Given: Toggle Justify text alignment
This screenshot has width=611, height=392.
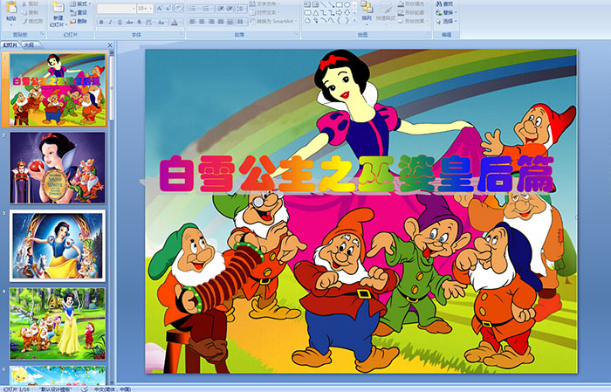Looking at the screenshot, I should [221, 22].
